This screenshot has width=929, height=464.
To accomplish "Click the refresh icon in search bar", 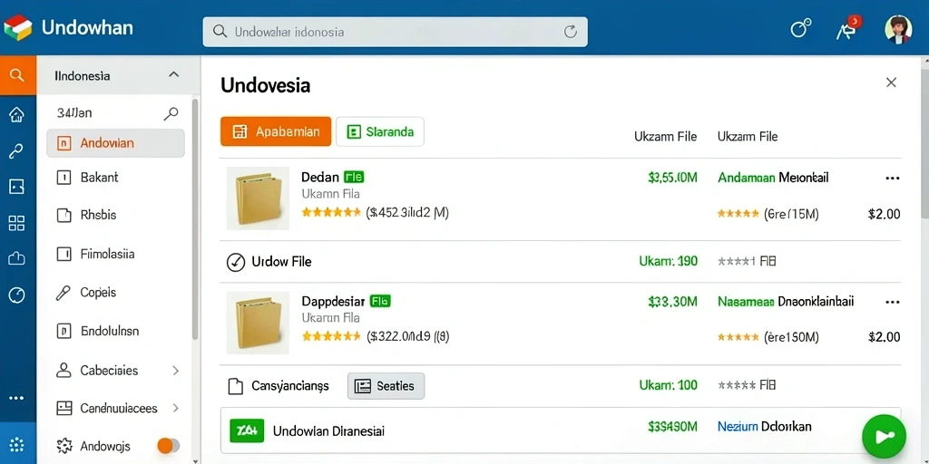I will pyautogui.click(x=570, y=32).
